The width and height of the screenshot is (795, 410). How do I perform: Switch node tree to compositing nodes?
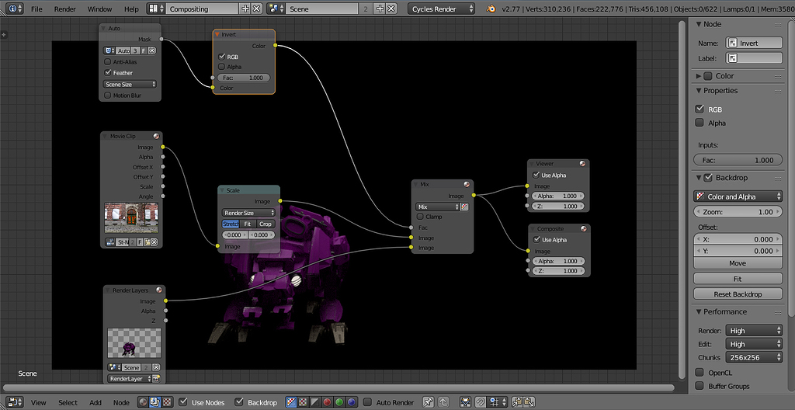tap(154, 402)
